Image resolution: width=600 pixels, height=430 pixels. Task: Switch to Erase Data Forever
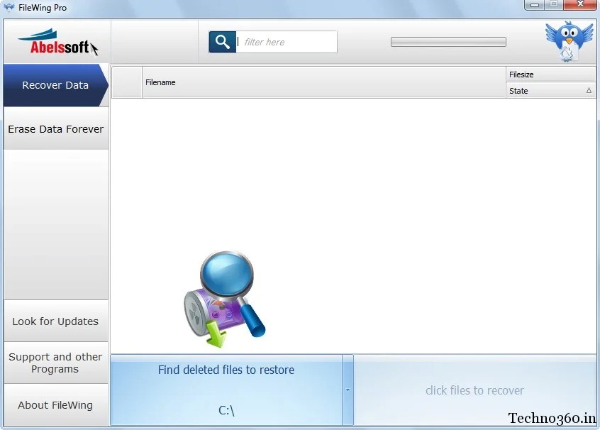pyautogui.click(x=56, y=128)
